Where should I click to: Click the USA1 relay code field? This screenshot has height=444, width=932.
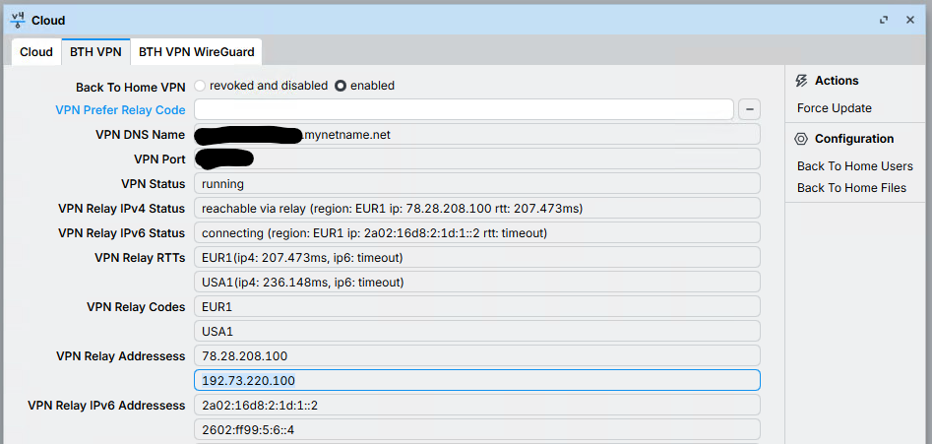(477, 332)
